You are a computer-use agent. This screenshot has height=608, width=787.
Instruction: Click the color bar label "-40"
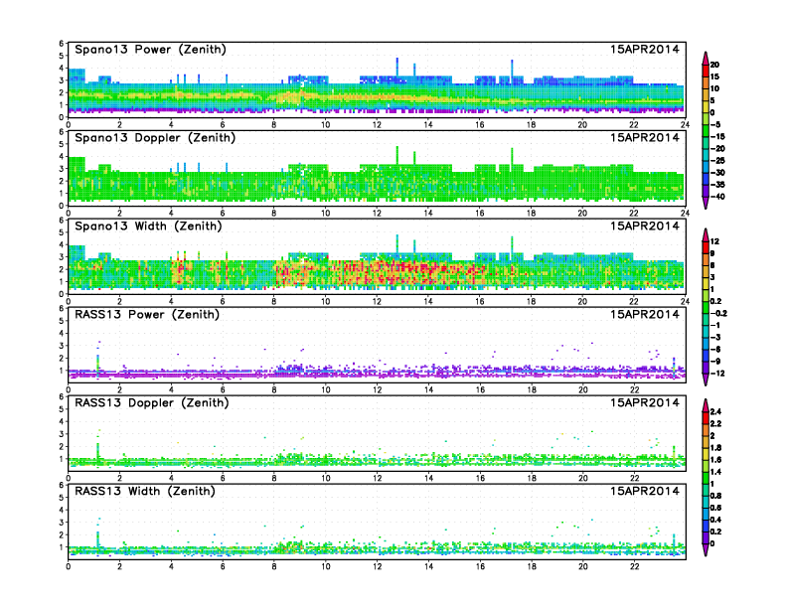[717, 197]
